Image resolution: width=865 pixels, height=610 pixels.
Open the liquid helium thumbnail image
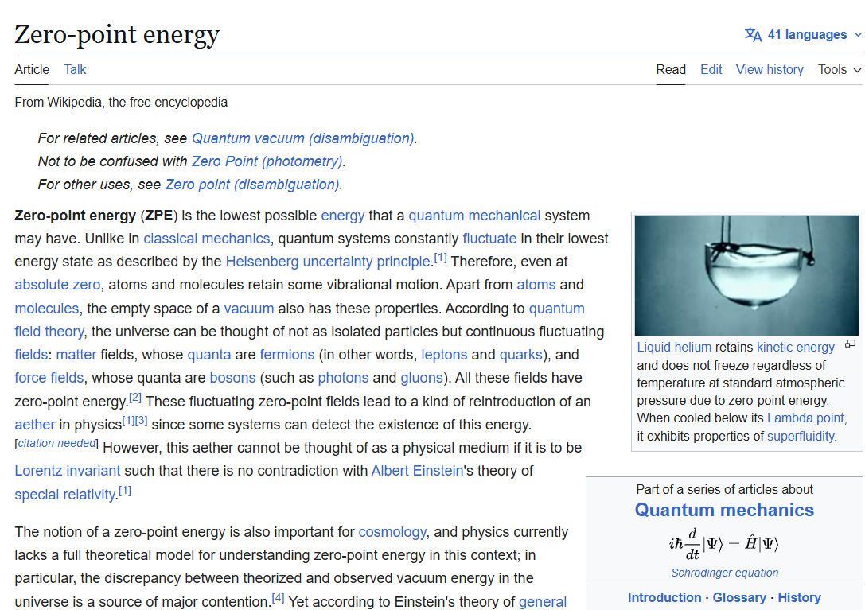pos(746,275)
